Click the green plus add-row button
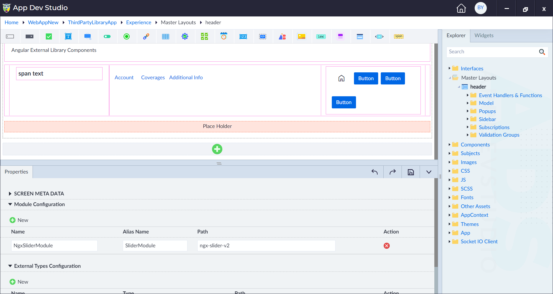This screenshot has width=553, height=294. pos(217,149)
